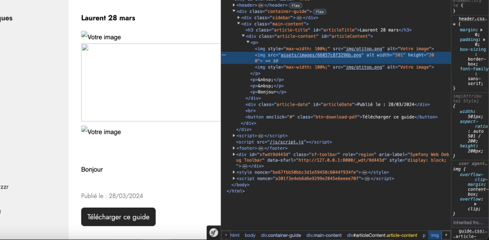Click the ellipsis inside the sidebar div
The image size is (489, 240).
click(299, 18)
